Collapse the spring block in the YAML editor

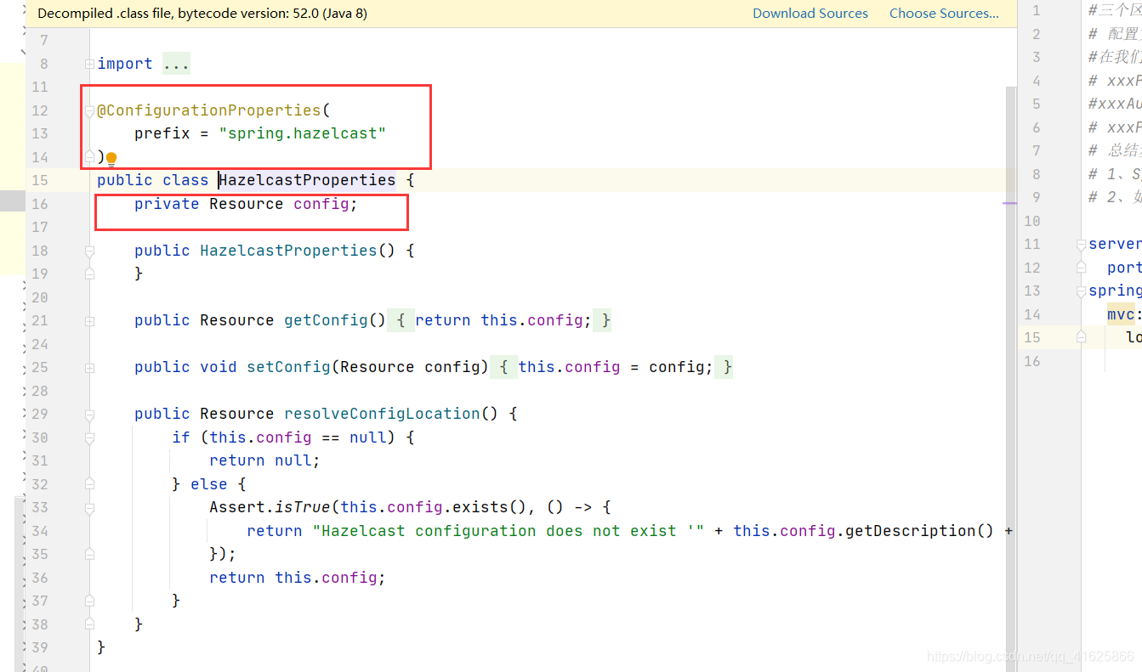(x=1080, y=291)
